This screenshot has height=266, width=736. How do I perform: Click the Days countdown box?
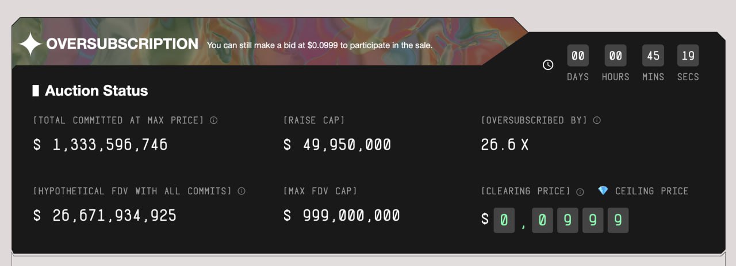point(578,56)
